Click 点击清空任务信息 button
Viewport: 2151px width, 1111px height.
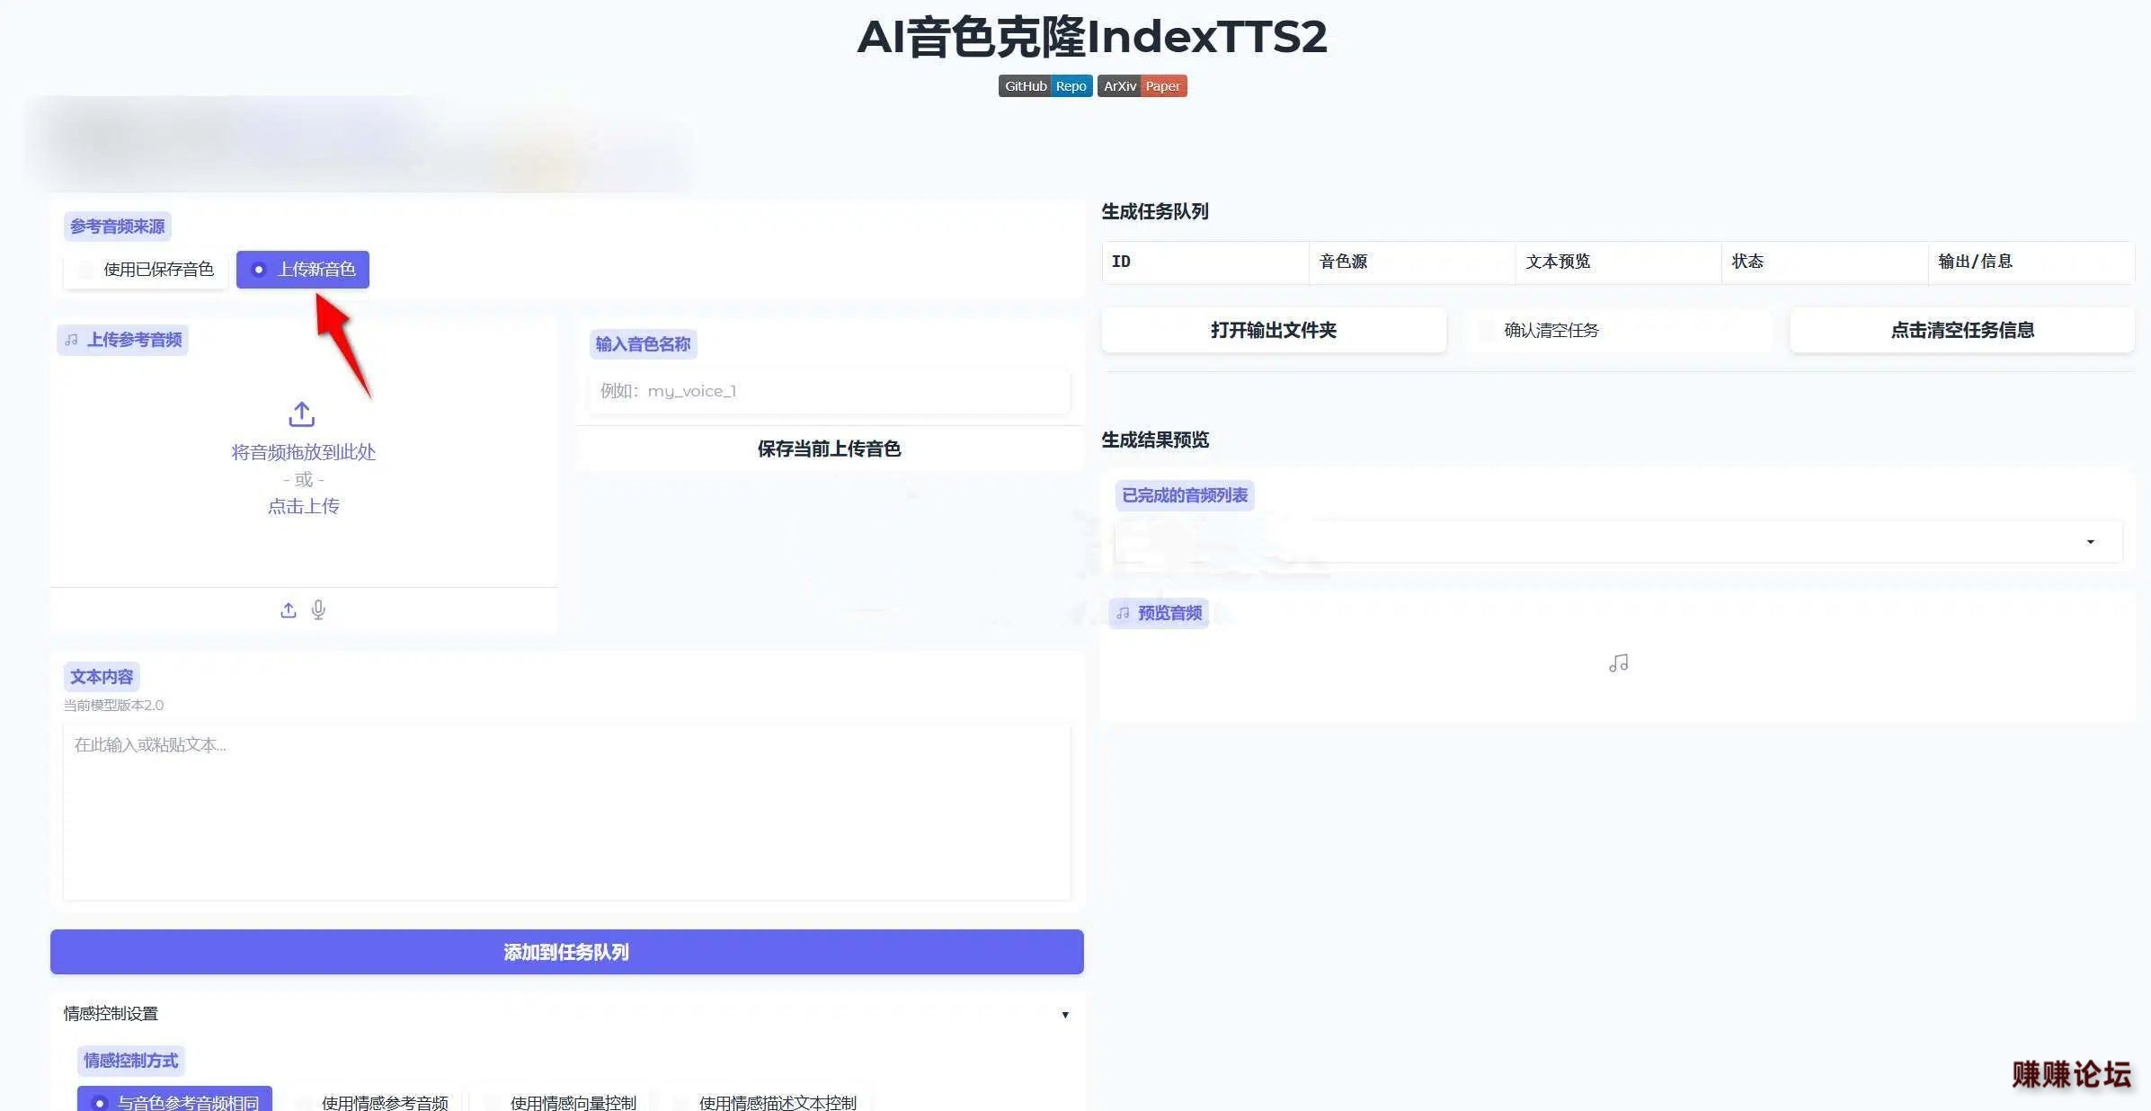[x=1961, y=330]
